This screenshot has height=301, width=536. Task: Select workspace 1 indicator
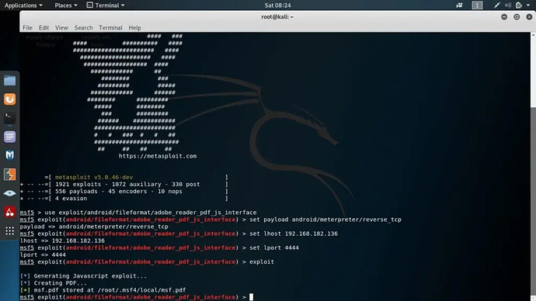click(477, 5)
